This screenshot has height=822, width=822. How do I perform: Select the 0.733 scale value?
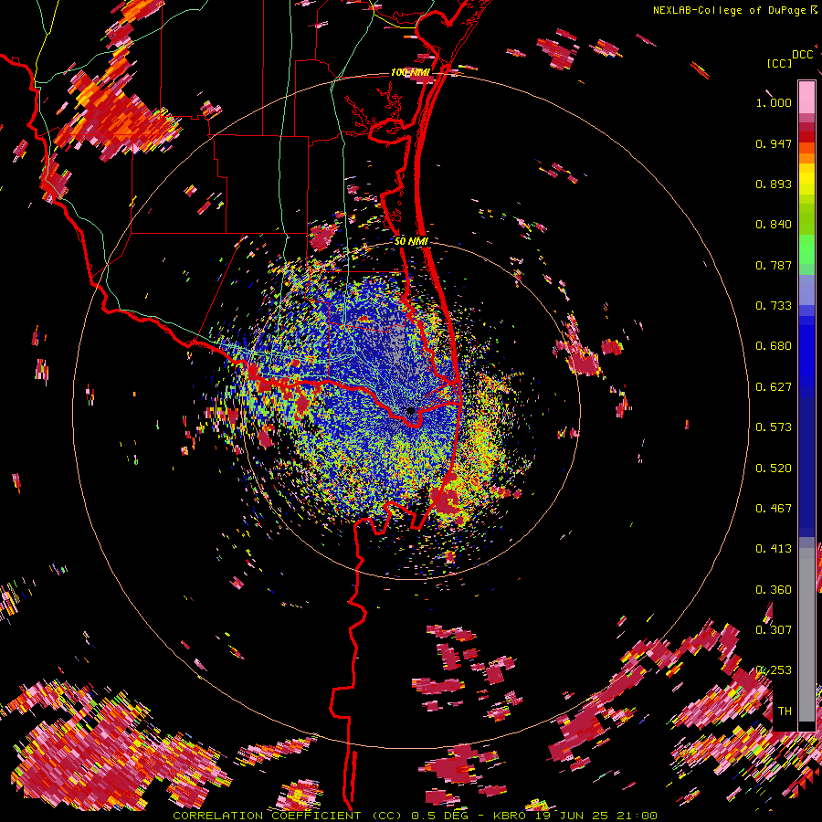(x=774, y=306)
